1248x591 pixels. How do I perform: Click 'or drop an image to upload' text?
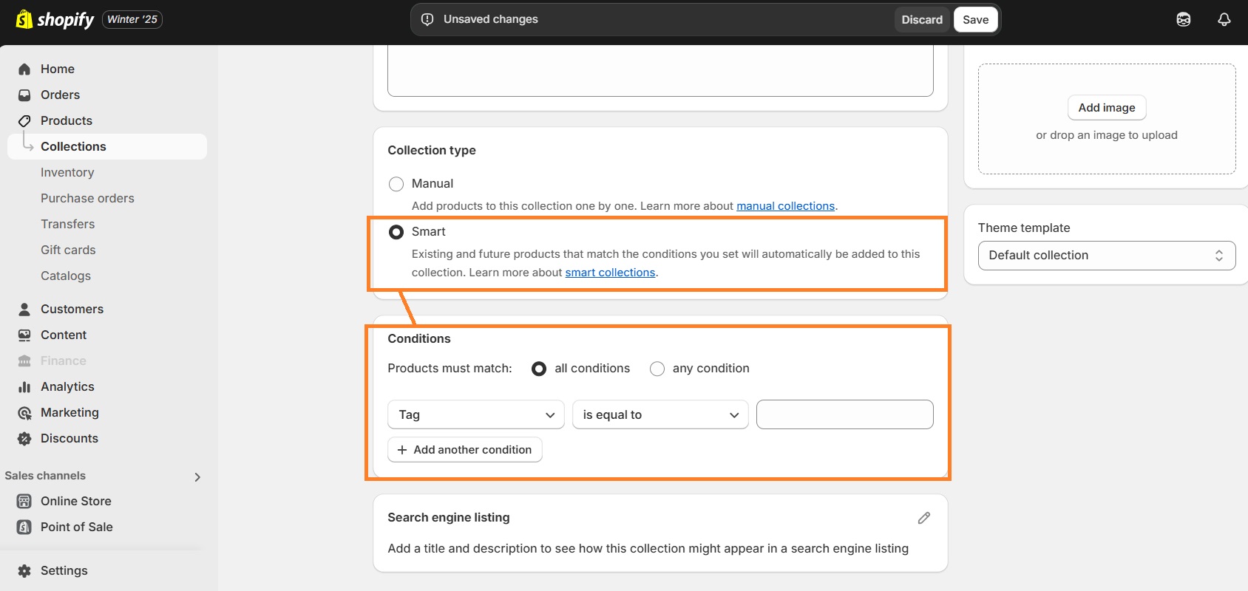pyautogui.click(x=1107, y=135)
